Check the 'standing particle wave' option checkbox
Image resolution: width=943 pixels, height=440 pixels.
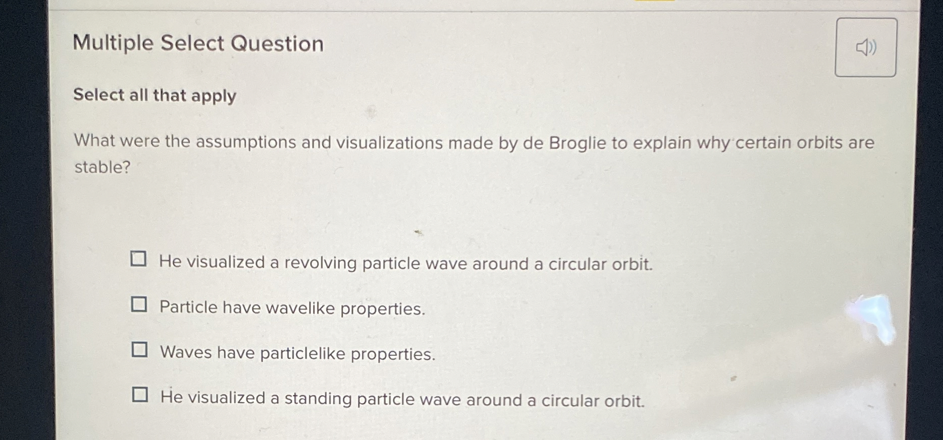coord(140,394)
